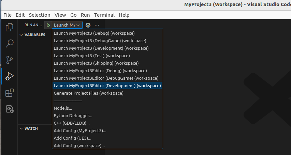Select the Node.js... debug option
Image resolution: width=291 pixels, height=155 pixels.
[107, 108]
